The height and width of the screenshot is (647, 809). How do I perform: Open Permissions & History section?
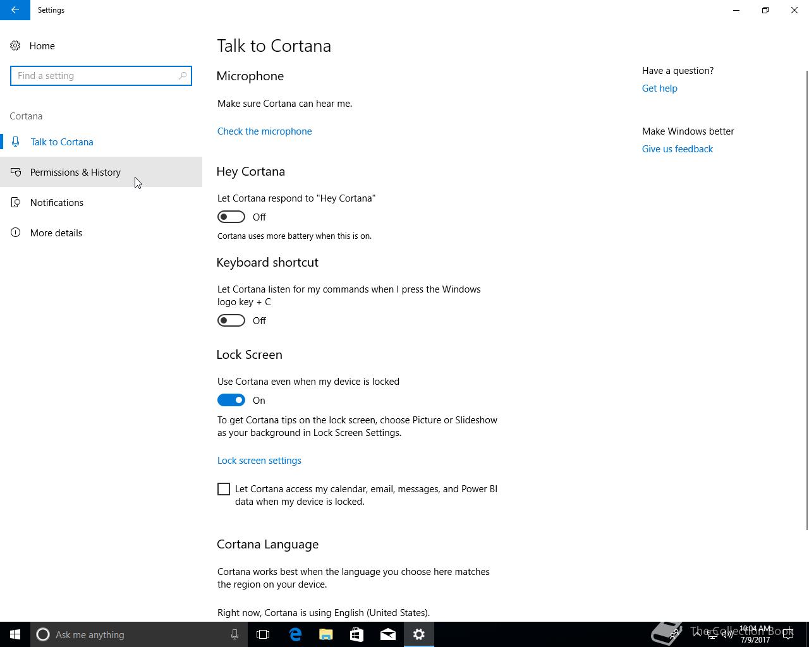(x=101, y=172)
